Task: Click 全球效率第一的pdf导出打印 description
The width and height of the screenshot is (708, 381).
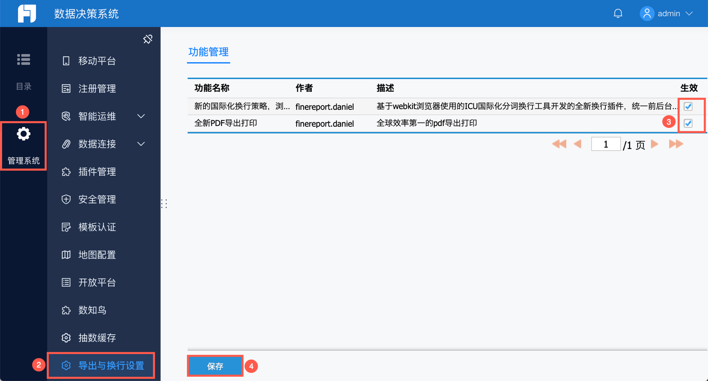Action: 427,123
